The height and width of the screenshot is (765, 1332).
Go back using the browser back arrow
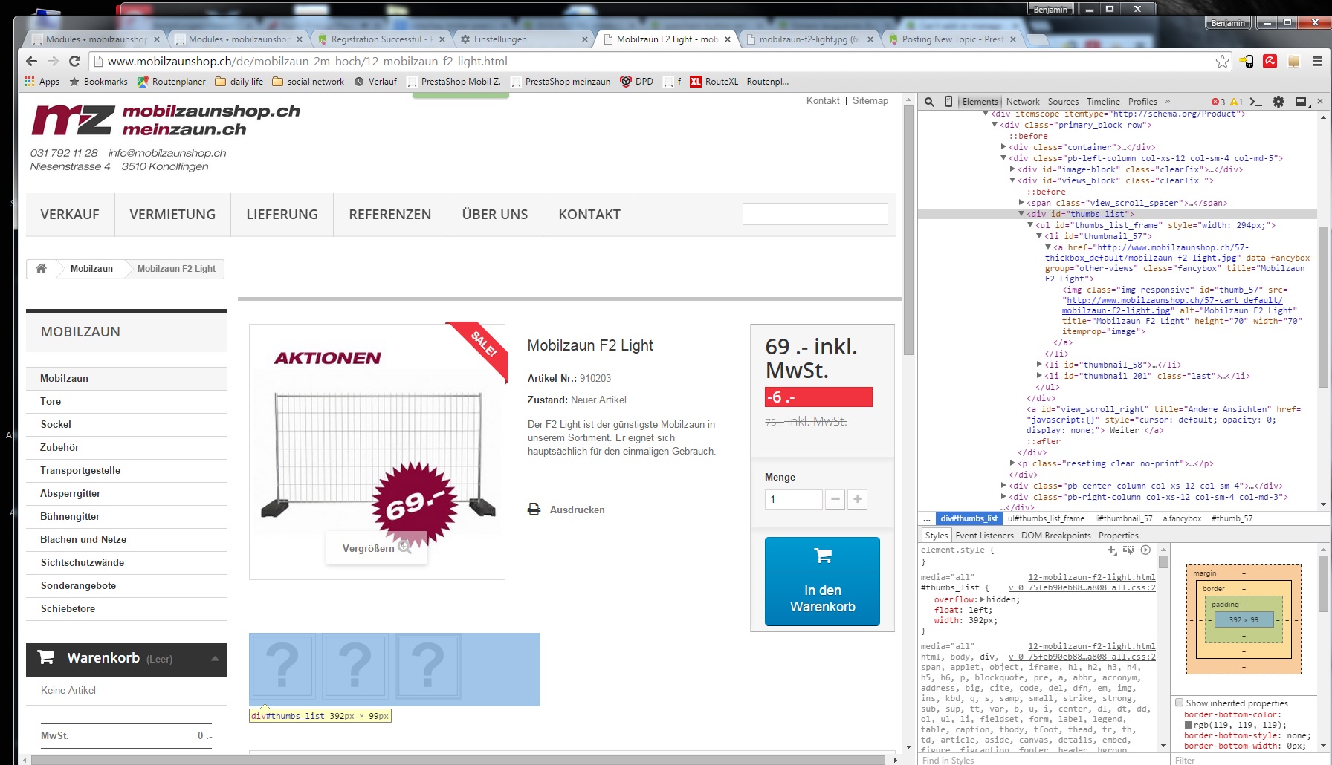point(31,61)
